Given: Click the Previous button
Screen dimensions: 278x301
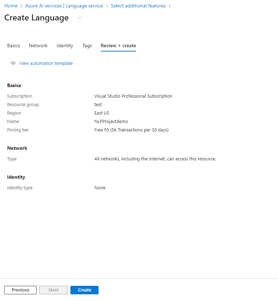Looking at the screenshot, I should pyautogui.click(x=20, y=290).
